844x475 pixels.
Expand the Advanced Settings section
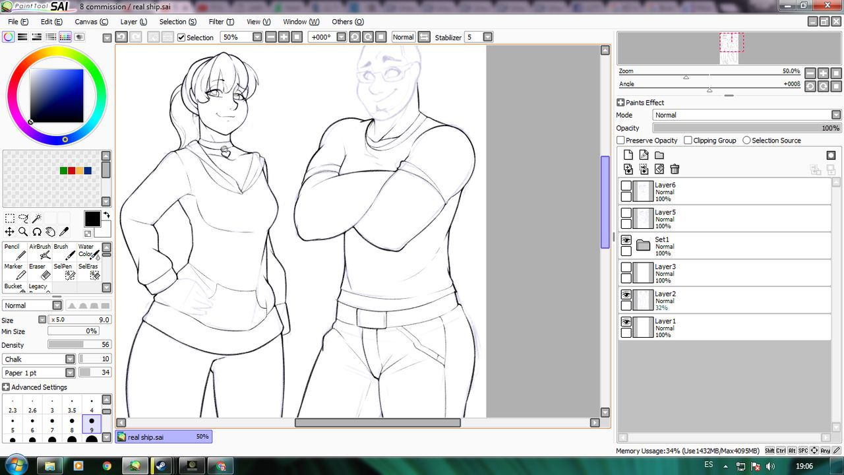pos(6,387)
